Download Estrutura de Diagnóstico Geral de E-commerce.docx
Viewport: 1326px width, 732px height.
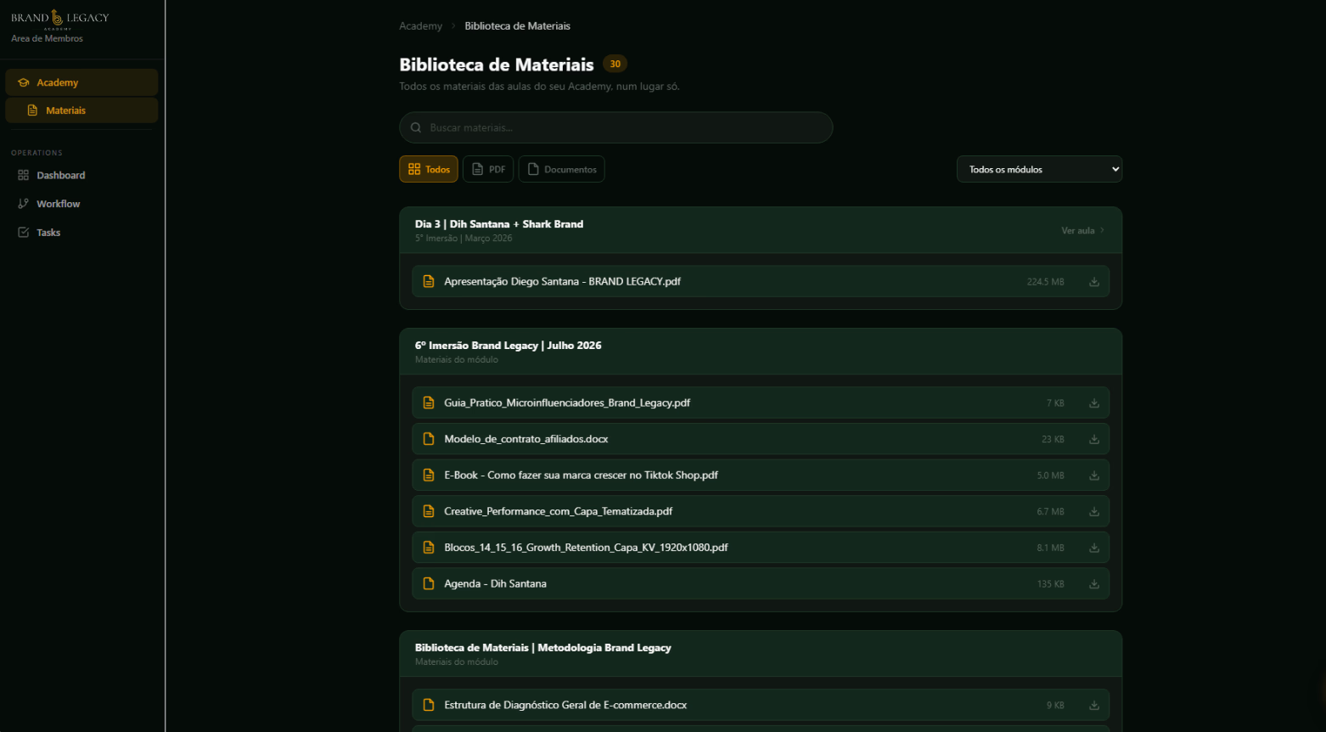tap(1094, 706)
